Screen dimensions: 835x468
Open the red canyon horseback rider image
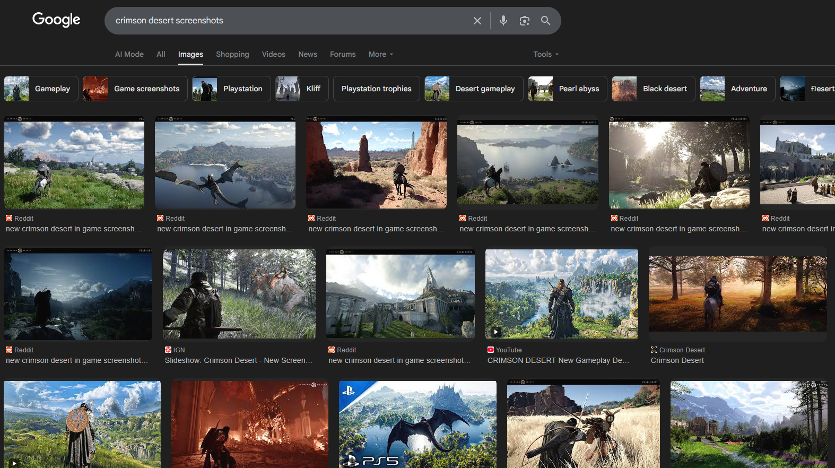[376, 163]
